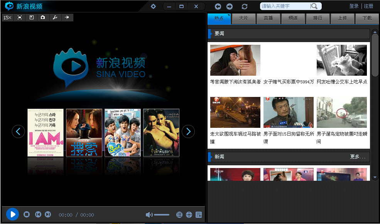Go forward with the right arrow button
The height and width of the screenshot is (224, 380).
230,7
